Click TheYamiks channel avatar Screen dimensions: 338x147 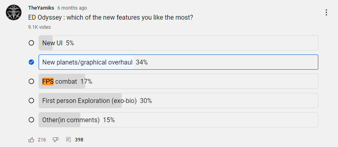[14, 12]
